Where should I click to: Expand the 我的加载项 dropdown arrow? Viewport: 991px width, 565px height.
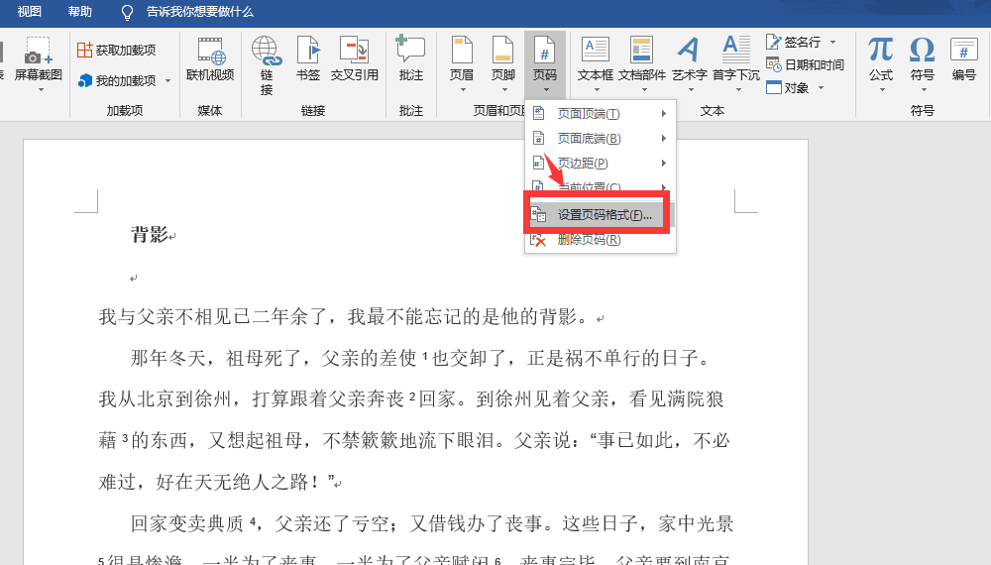167,81
